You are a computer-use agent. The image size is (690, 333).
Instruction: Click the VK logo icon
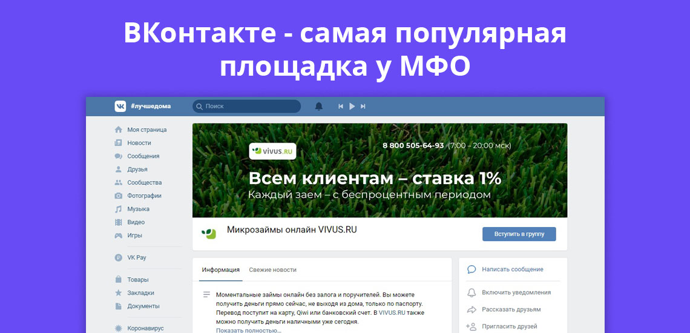pos(120,106)
